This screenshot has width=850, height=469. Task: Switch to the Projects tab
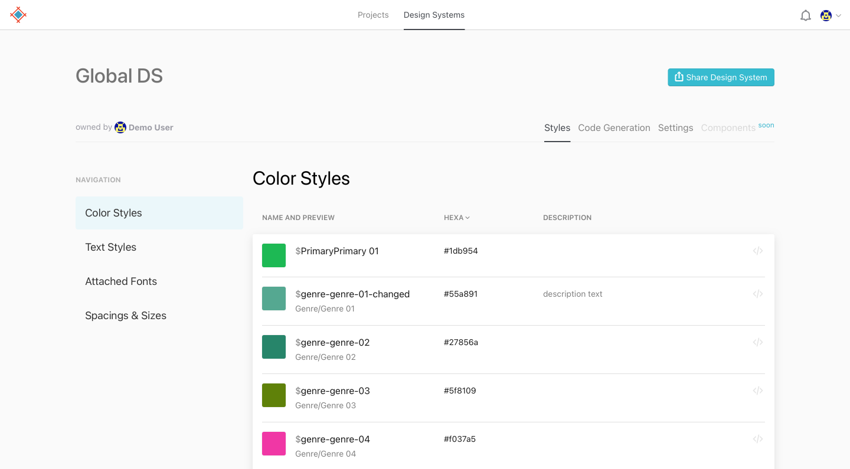(373, 15)
